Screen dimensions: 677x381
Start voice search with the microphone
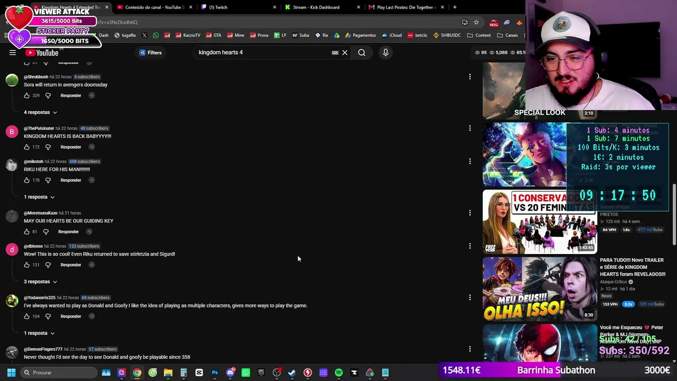[386, 52]
